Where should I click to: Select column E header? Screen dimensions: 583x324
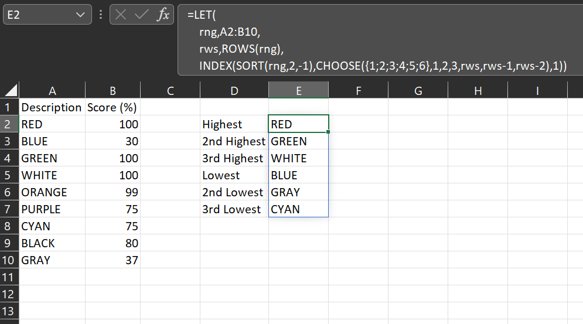coord(299,90)
